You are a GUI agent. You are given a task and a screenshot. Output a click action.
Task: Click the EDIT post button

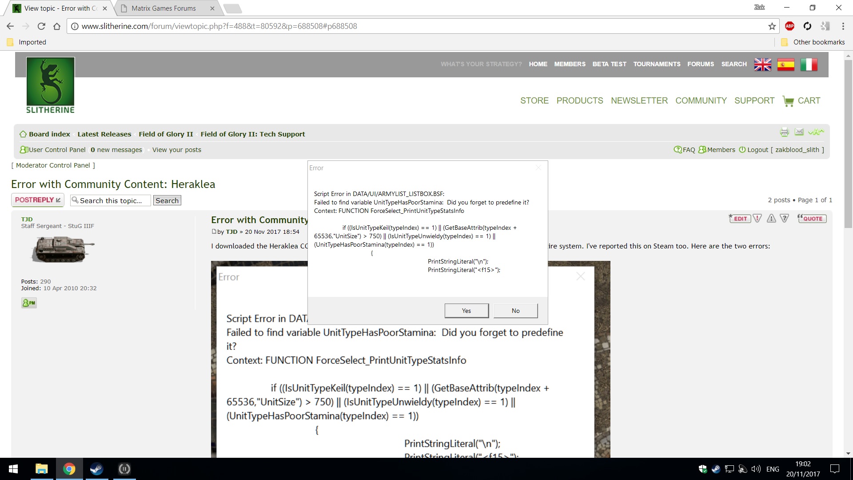point(740,218)
